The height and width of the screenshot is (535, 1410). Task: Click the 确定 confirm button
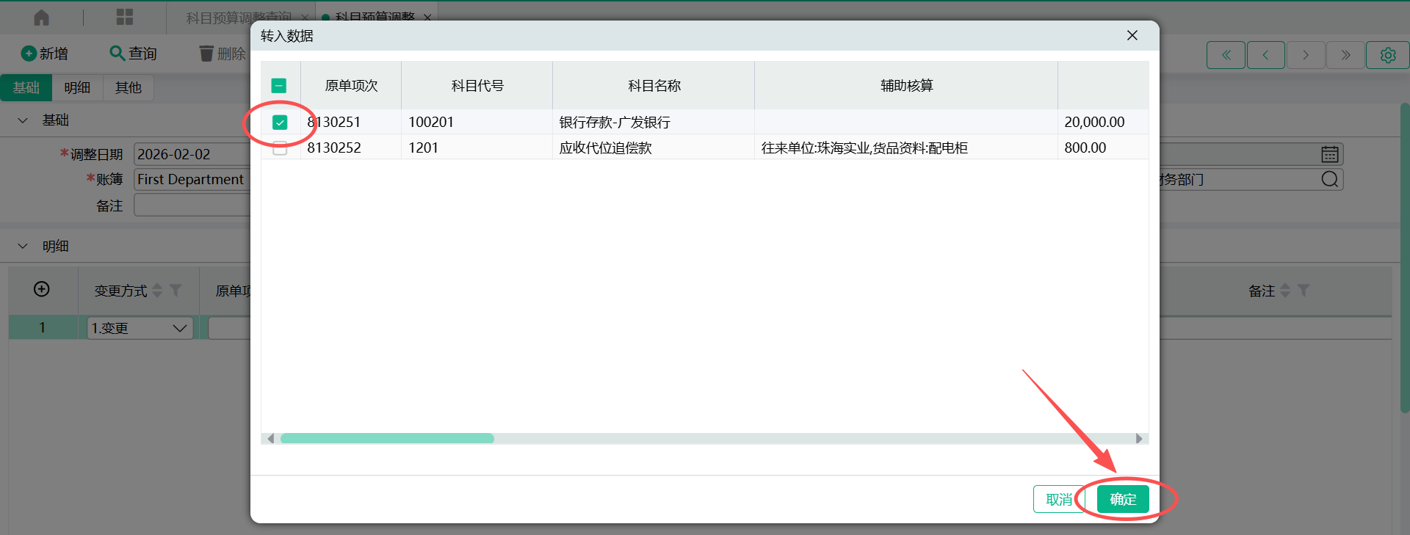(1122, 499)
